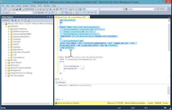Expand the Security folder node
The image size is (172, 110).
[6, 60]
